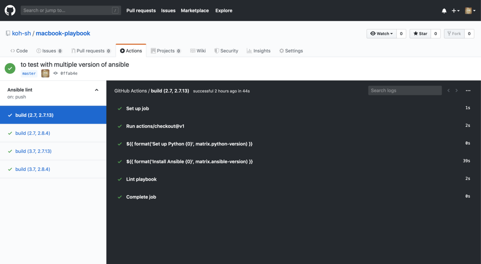Select job build (3.7, 2.8.4)
This screenshot has height=264, width=481.
pos(53,169)
